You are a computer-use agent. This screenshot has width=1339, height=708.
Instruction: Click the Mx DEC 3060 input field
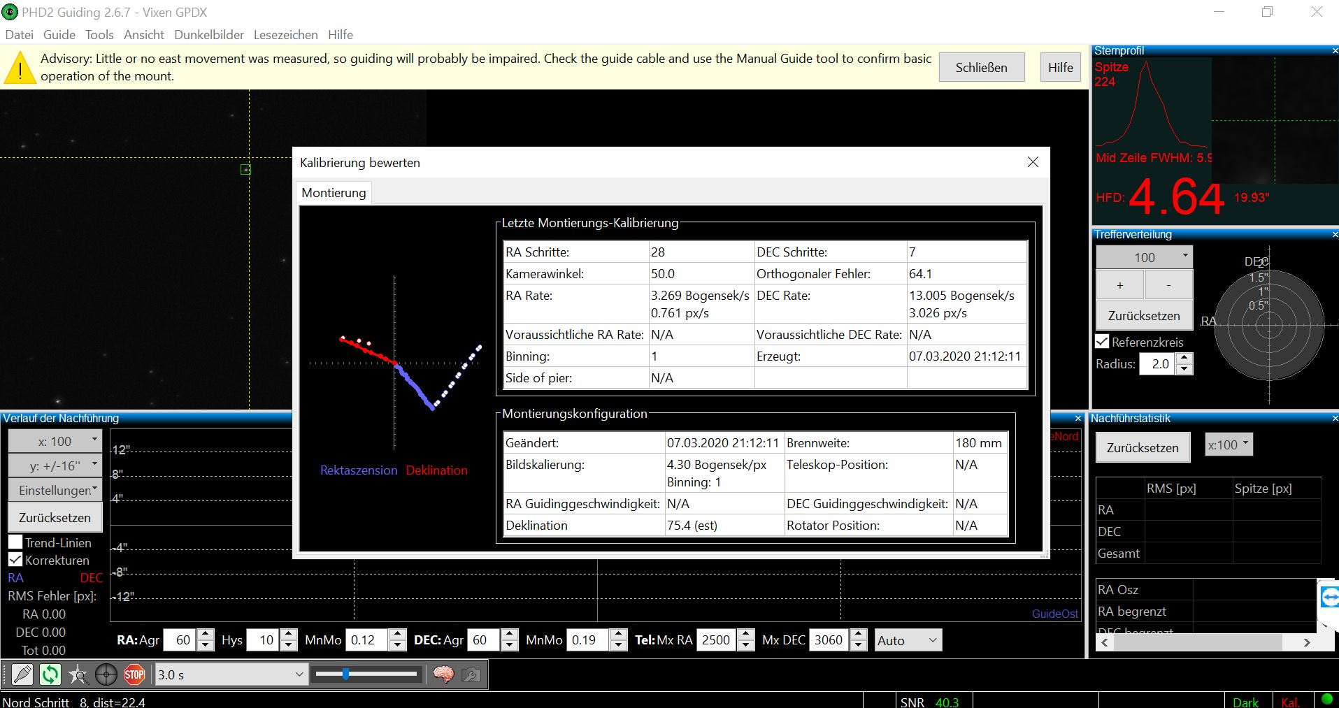click(829, 640)
